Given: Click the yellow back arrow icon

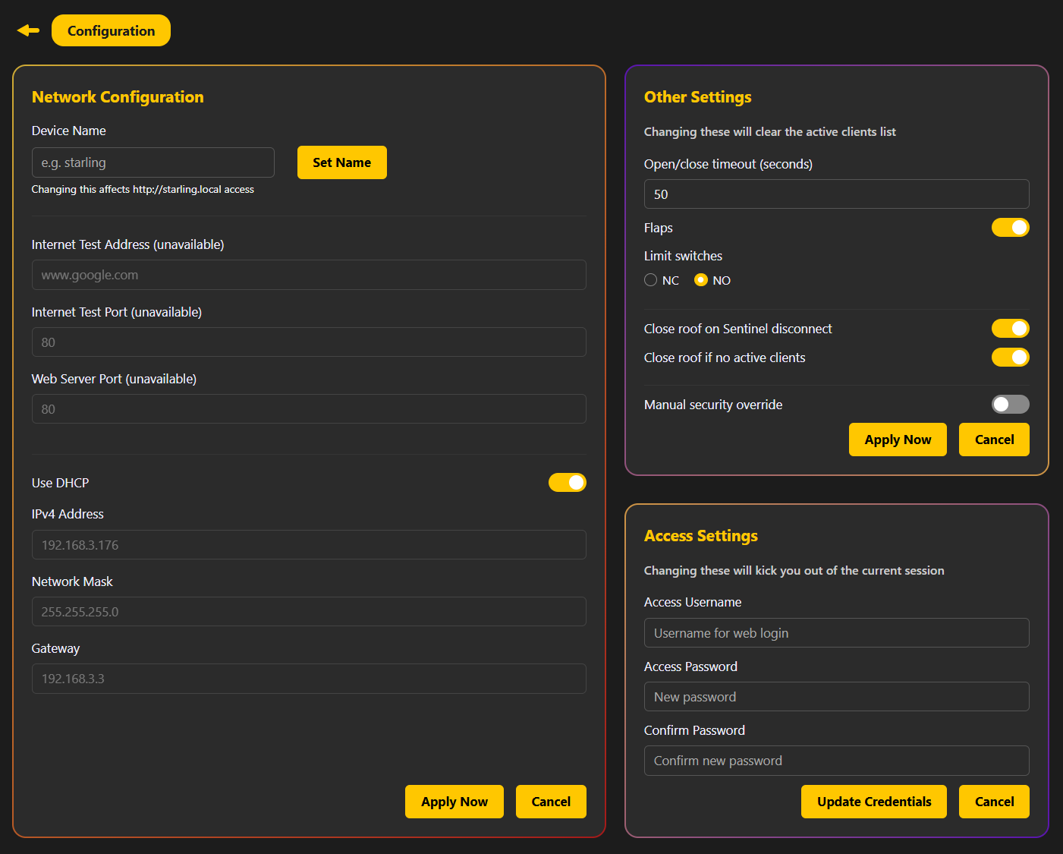Looking at the screenshot, I should coord(28,30).
